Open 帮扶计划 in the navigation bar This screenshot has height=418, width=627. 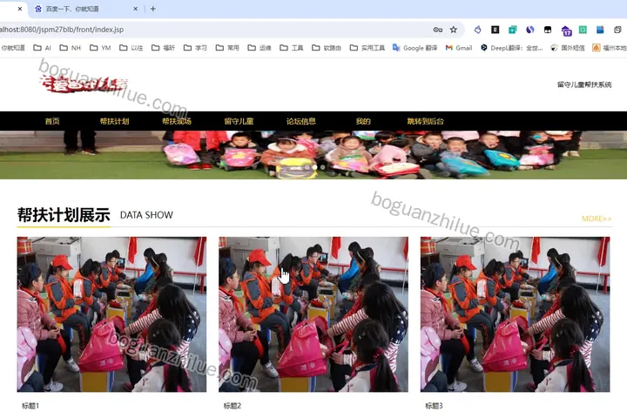click(x=114, y=121)
